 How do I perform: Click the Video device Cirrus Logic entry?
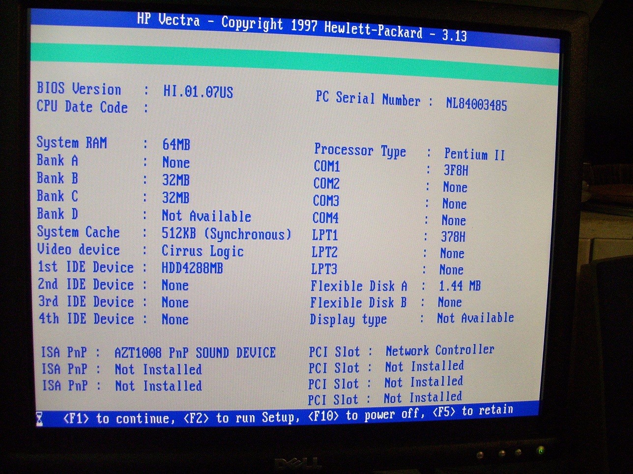point(202,251)
